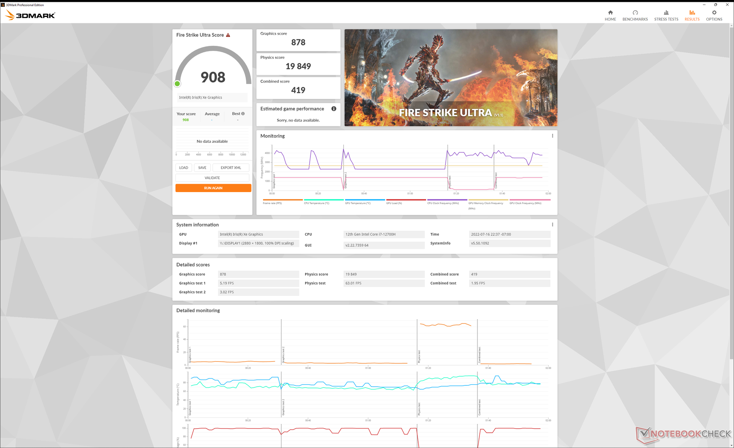Click the info icon beside Best

(243, 114)
